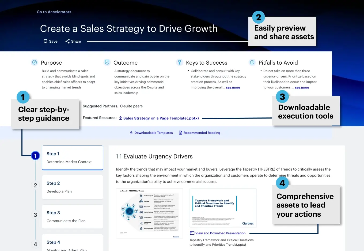364x251 pixels.
Task: Click the document icon beside Recommended Reading
Action: pos(180,132)
